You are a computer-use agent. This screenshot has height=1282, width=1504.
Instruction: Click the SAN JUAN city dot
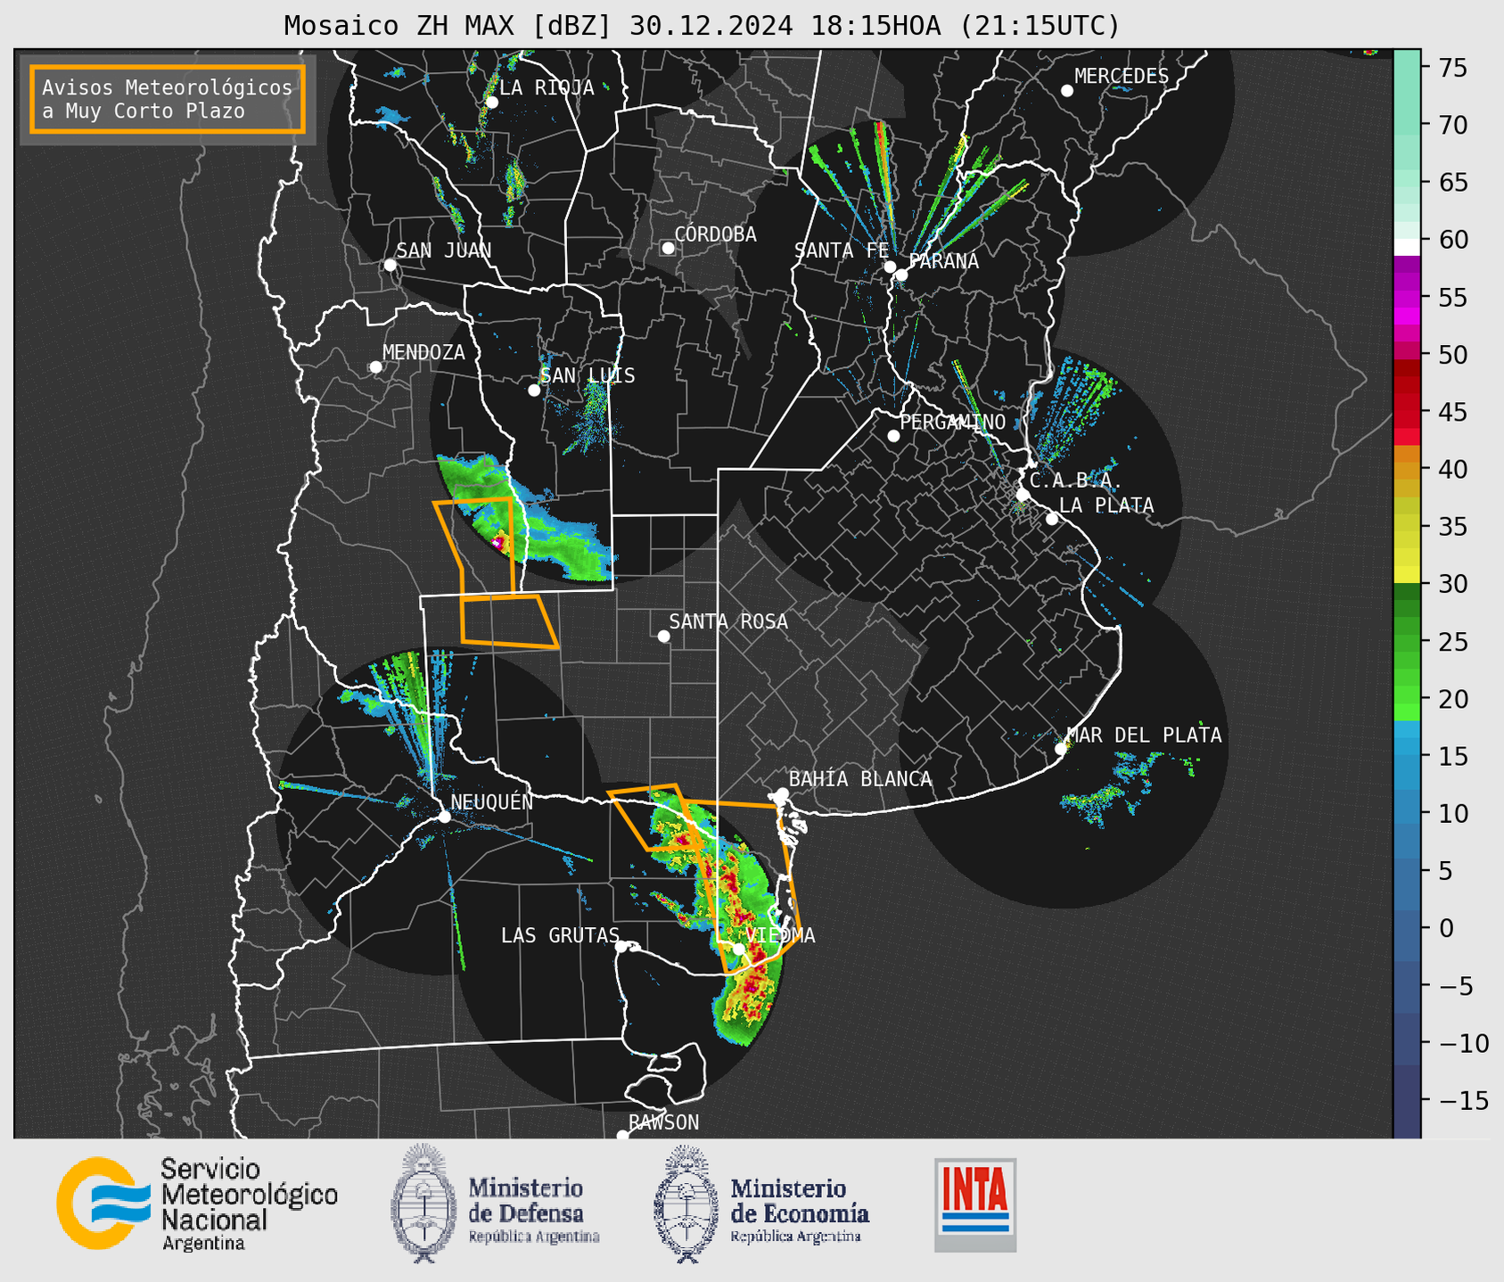point(390,265)
